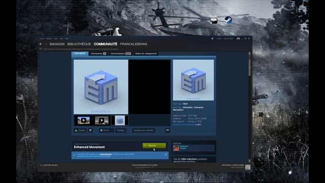
Task: Dismiss the blue subscription notice
Action: (166, 154)
